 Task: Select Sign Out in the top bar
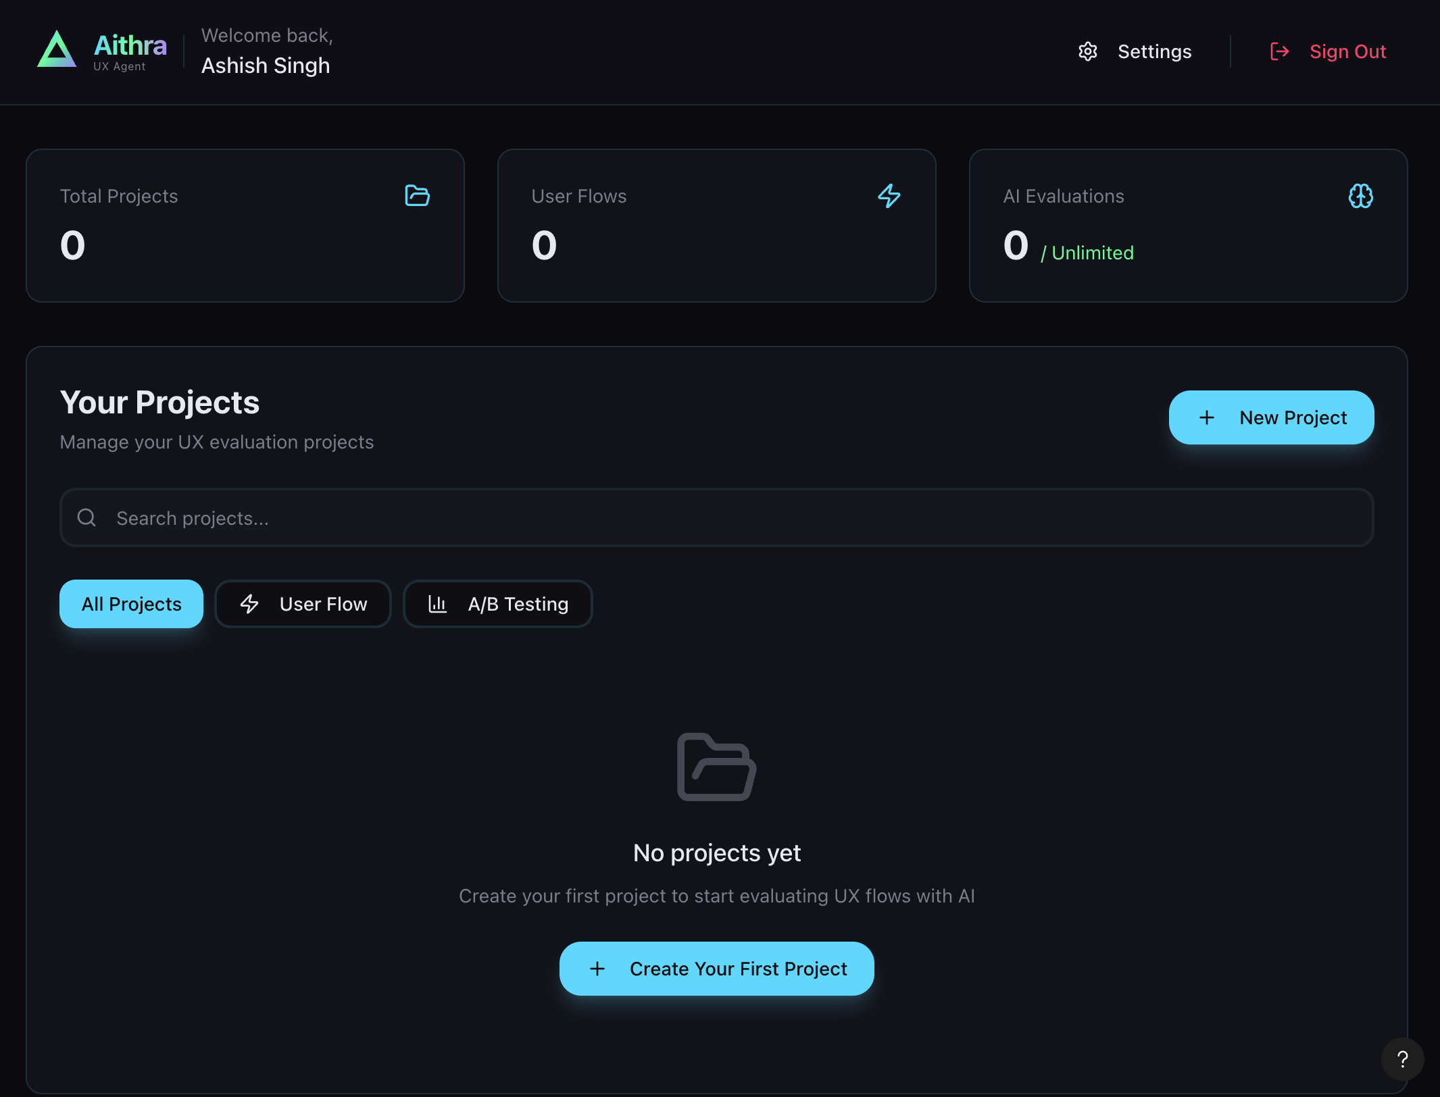coord(1348,51)
